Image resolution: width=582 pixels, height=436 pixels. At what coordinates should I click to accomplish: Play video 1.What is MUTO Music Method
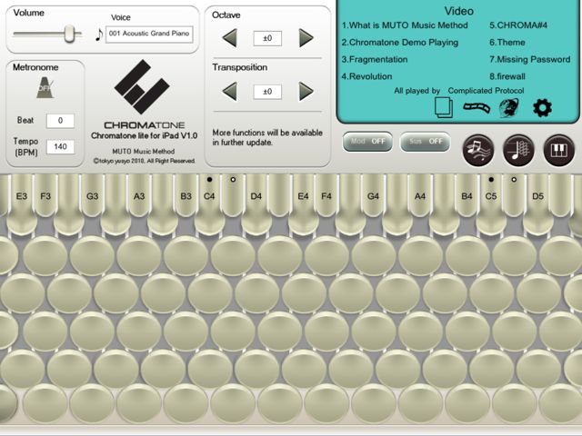point(405,25)
